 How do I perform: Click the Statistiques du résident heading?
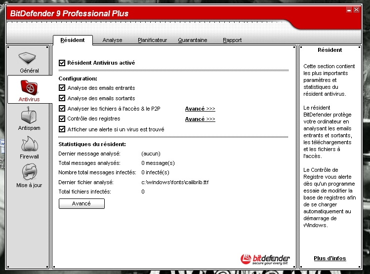(x=92, y=144)
